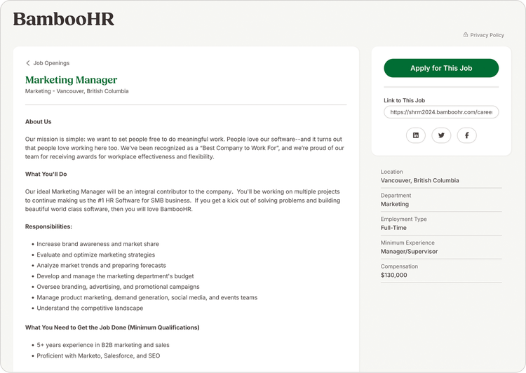Screen dimensions: 526x373
Task: Go back to Job Openings
Action: coord(50,63)
